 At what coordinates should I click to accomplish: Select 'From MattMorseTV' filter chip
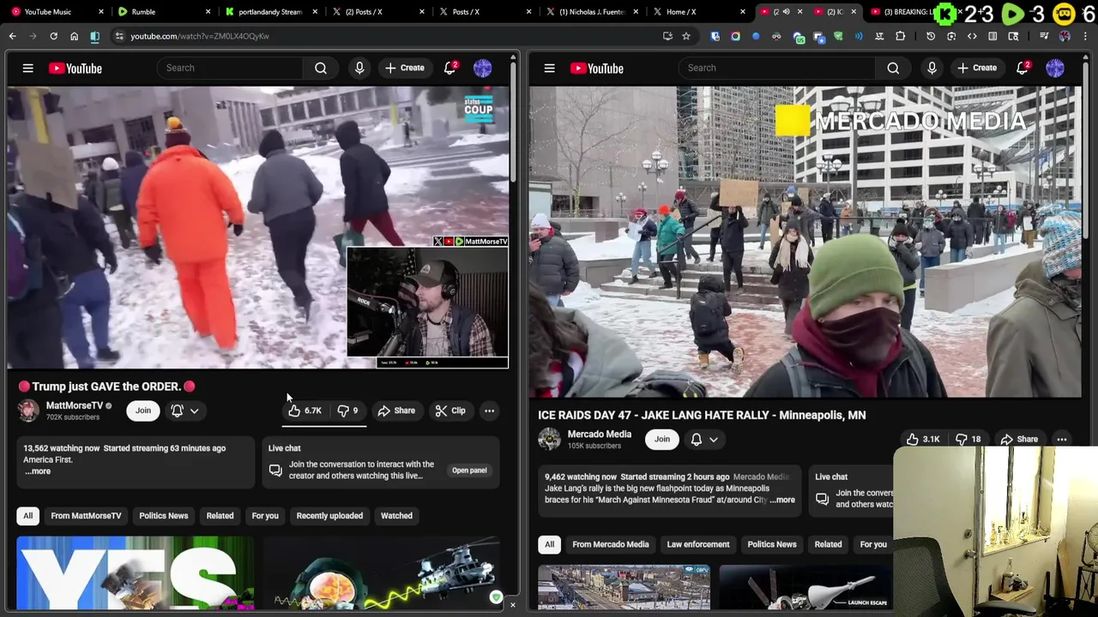point(86,516)
